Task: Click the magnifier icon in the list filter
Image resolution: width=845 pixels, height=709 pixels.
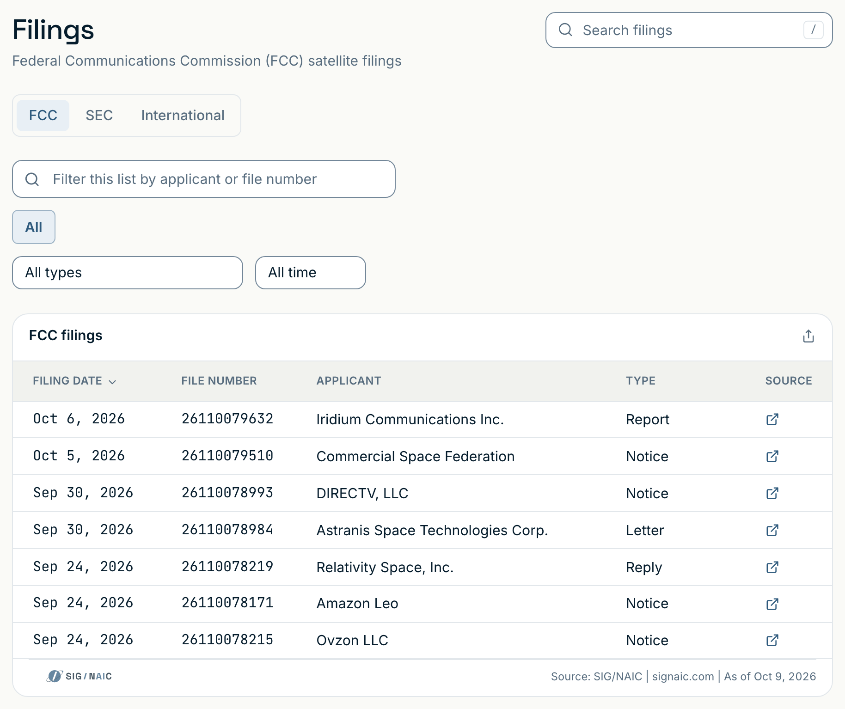Action: click(x=32, y=179)
